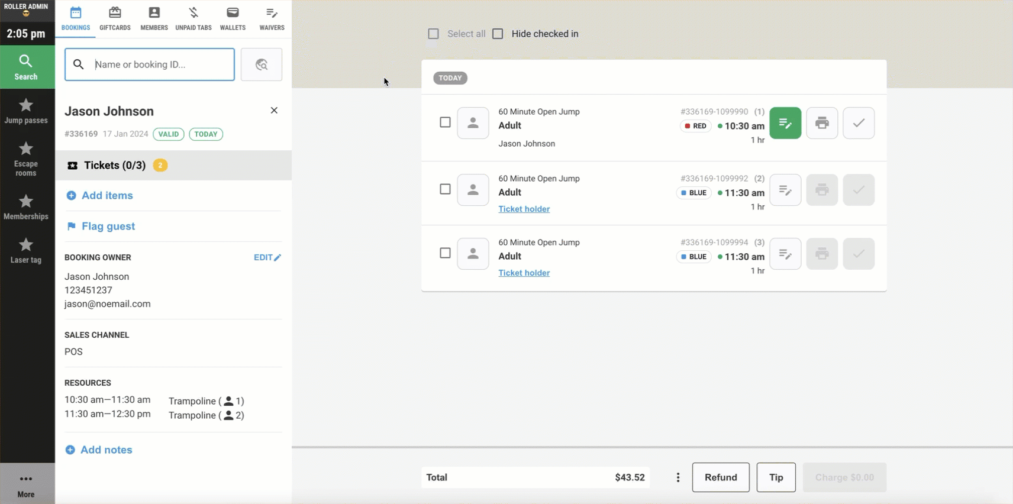This screenshot has height=504, width=1013.
Task: Switch to the Wallets tab
Action: coord(233,18)
